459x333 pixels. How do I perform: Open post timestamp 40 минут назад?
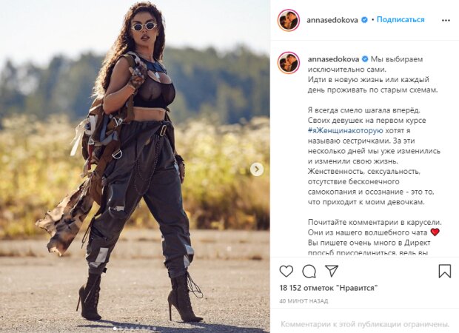304,301
